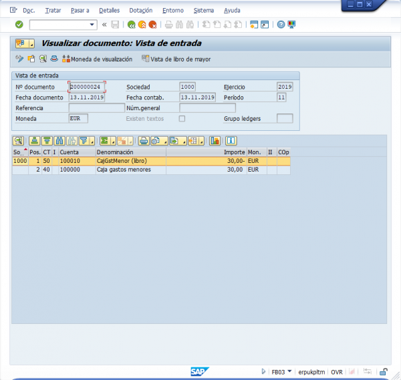Image resolution: width=401 pixels, height=380 pixels.
Task: Click the system menu icon left of Doc.
Action: 13,10
